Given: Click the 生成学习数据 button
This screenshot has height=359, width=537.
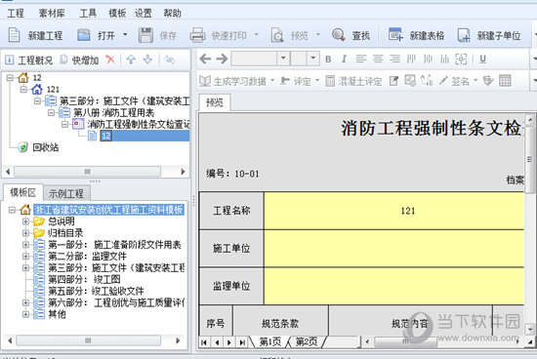Looking at the screenshot, I should (233, 81).
